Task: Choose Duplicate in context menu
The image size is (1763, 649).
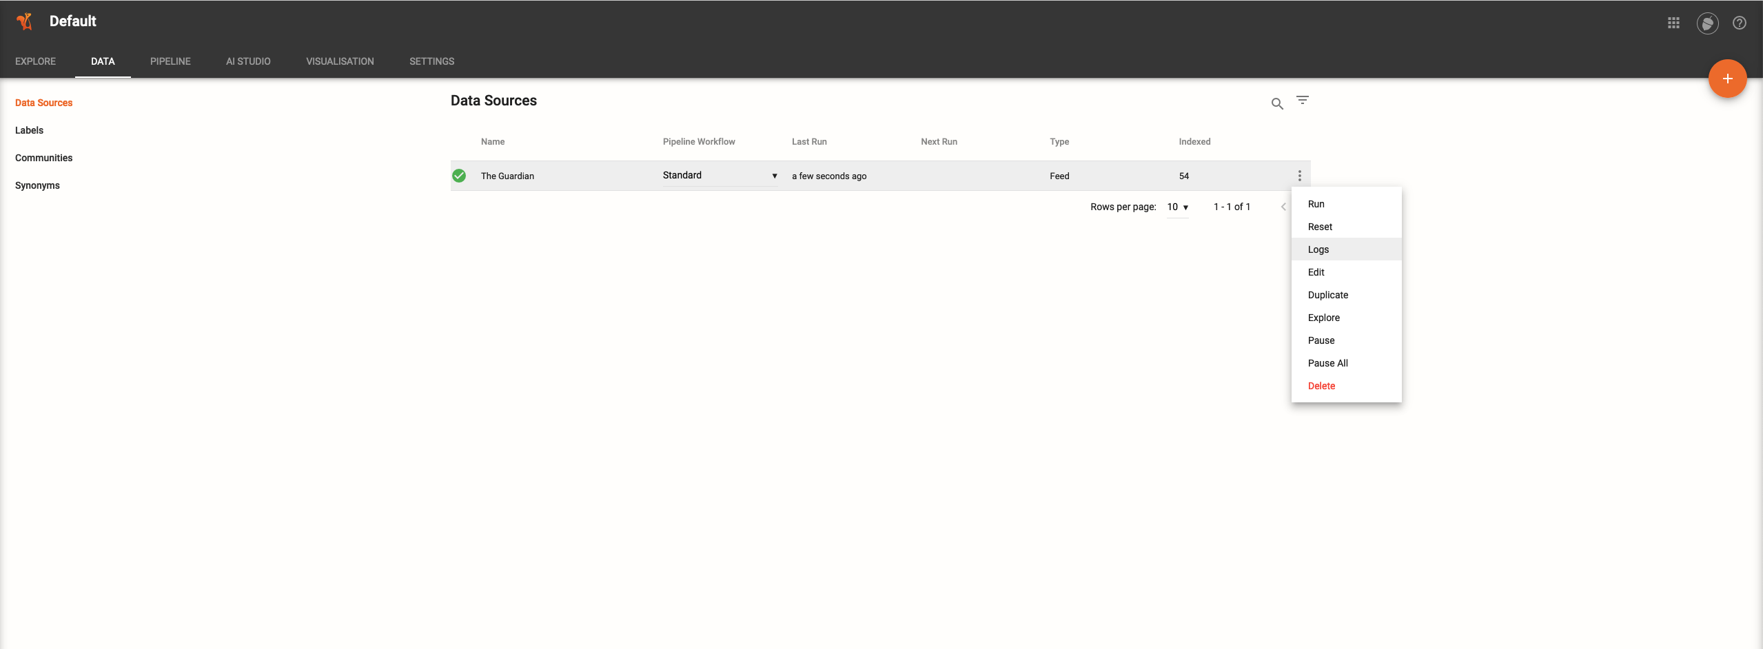Action: (x=1346, y=295)
